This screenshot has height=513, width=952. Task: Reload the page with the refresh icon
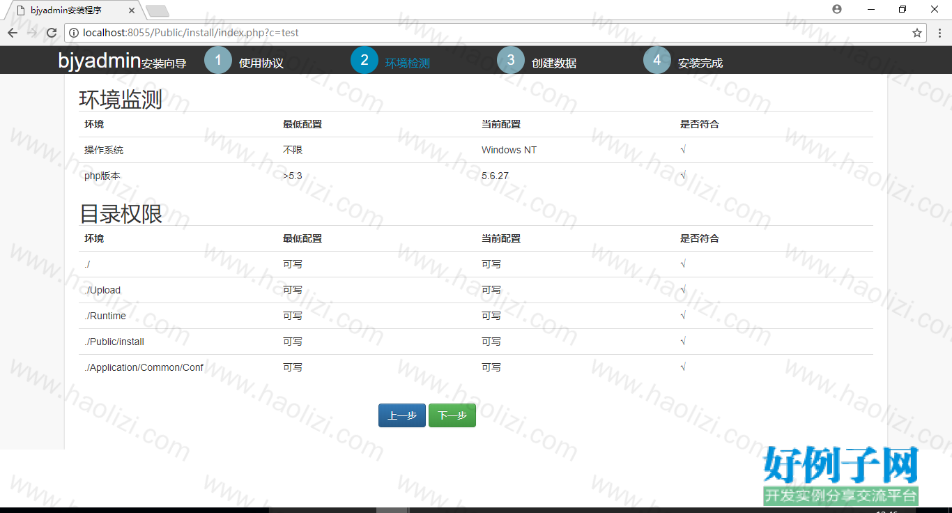pos(51,33)
